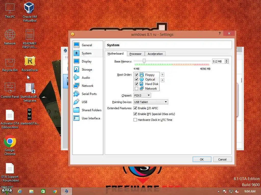Select This PC desktop icon

10,10
